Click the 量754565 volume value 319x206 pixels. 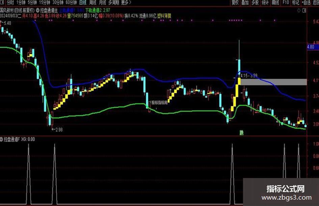(75, 16)
